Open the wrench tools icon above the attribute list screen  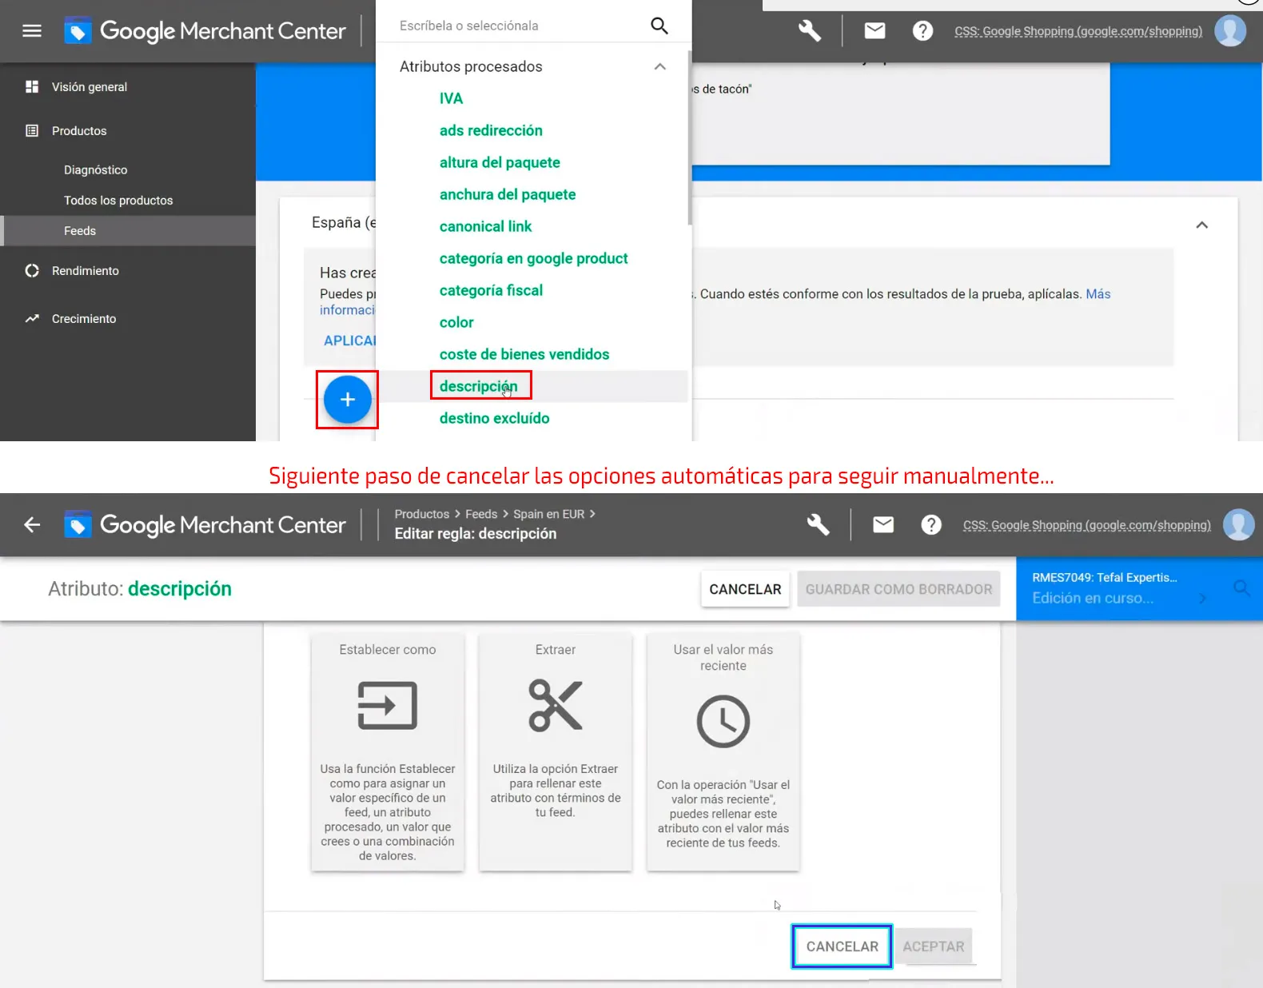[810, 31]
